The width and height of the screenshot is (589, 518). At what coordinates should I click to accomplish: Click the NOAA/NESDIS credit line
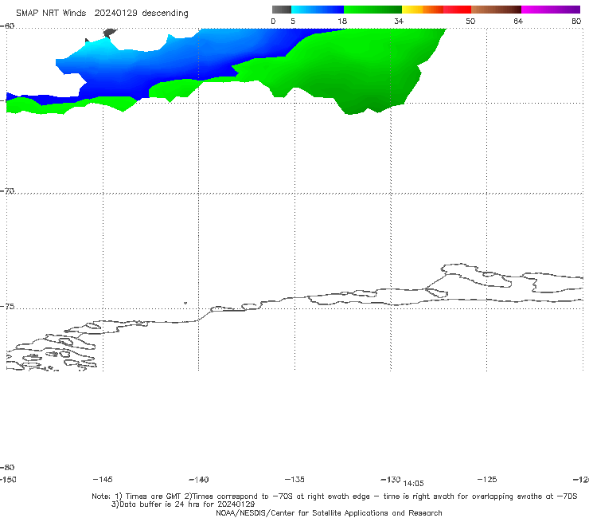coord(329,512)
